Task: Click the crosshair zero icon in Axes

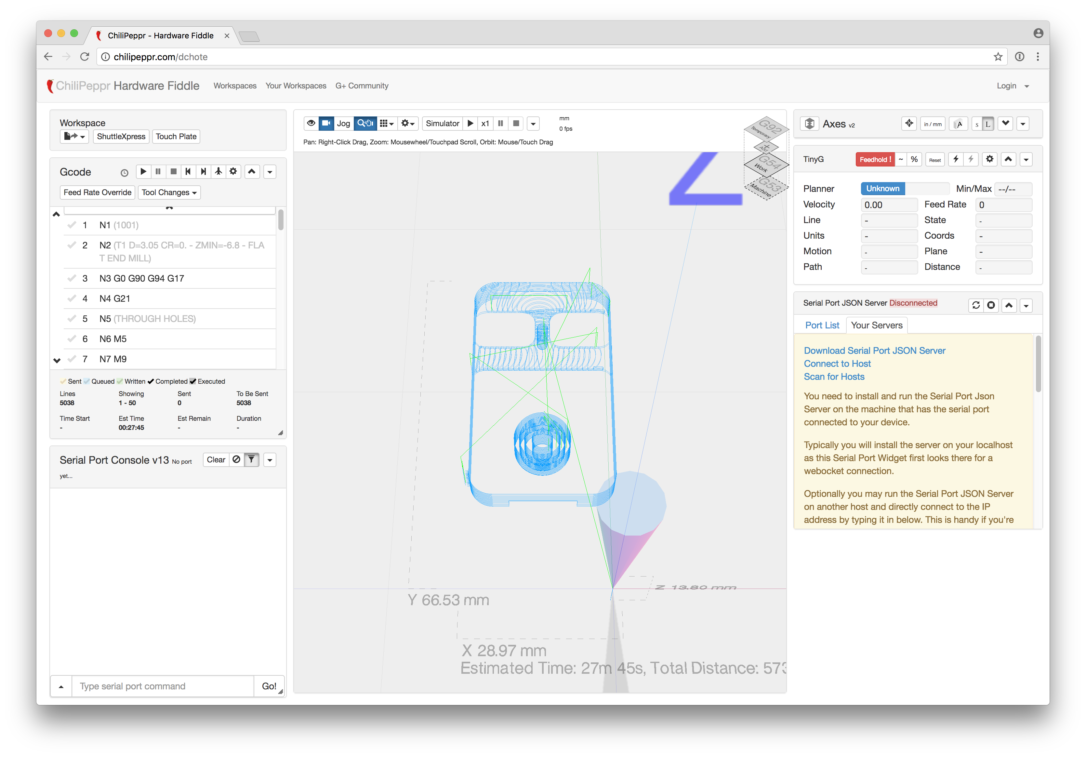Action: click(x=908, y=124)
